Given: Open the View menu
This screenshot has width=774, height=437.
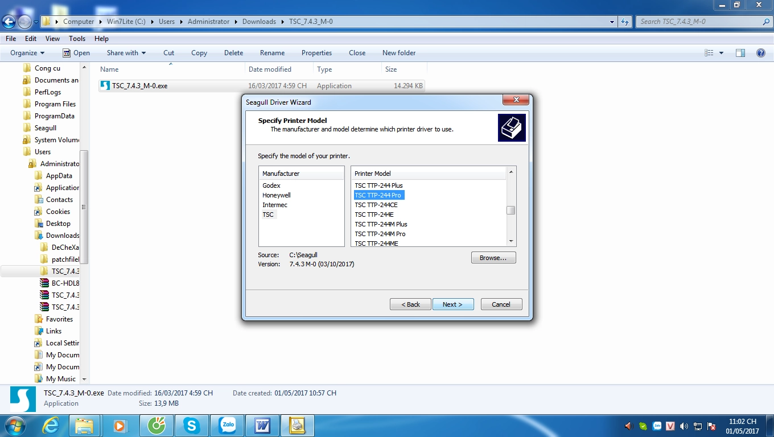Looking at the screenshot, I should point(52,39).
